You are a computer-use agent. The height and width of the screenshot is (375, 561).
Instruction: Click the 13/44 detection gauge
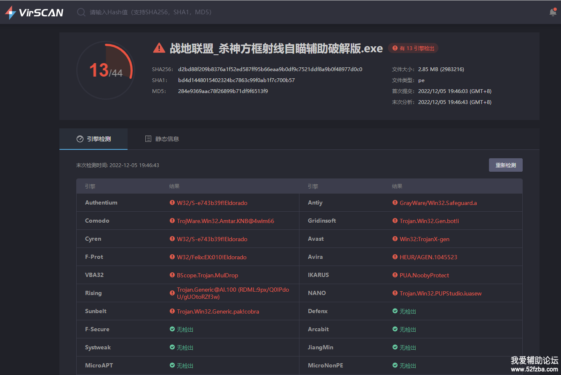(x=106, y=70)
